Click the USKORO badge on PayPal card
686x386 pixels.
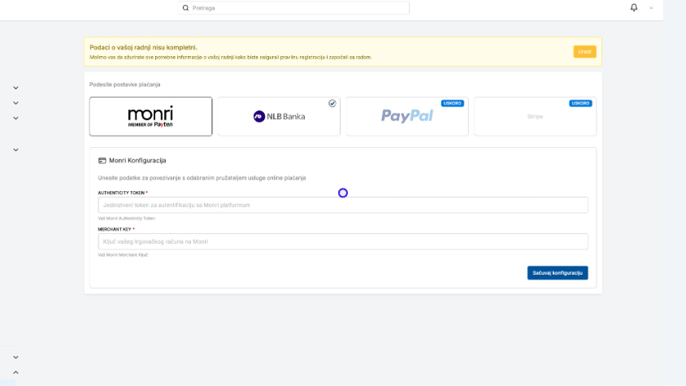point(453,103)
